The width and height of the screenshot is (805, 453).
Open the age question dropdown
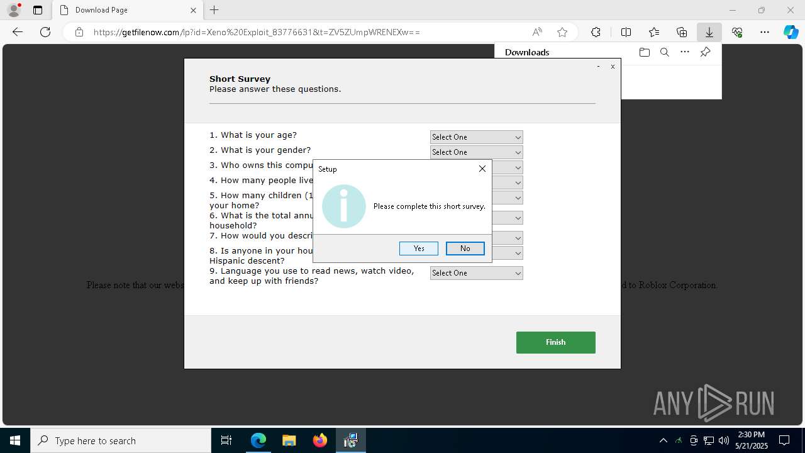[x=477, y=137]
